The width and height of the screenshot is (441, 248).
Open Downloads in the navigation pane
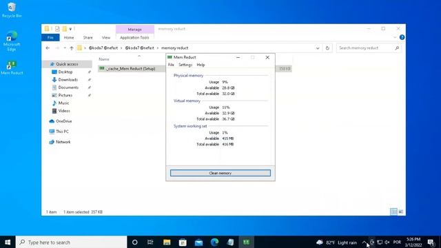(x=68, y=80)
